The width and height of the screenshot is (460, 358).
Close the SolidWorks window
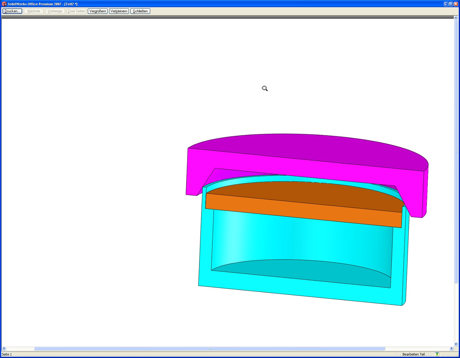pos(456,4)
